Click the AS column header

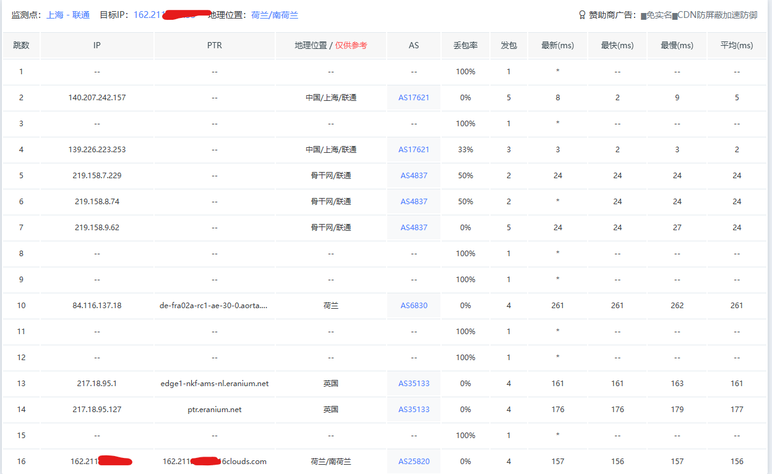(414, 46)
